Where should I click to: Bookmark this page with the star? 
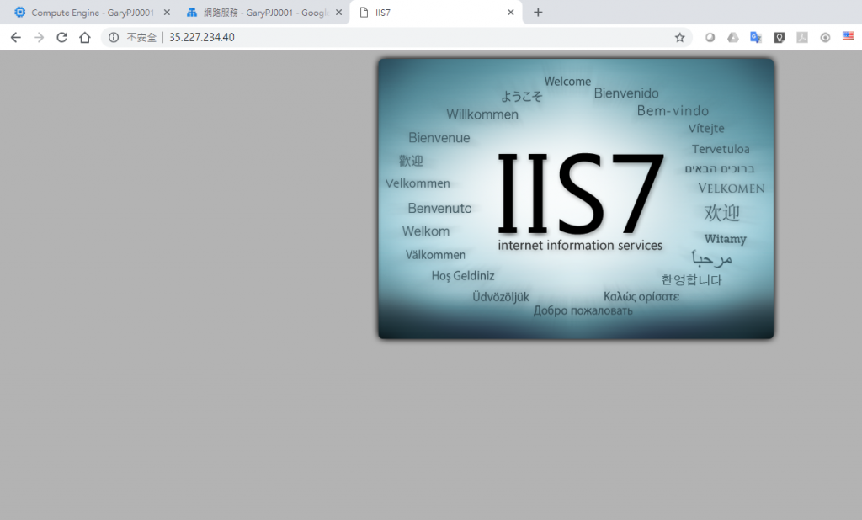point(680,37)
